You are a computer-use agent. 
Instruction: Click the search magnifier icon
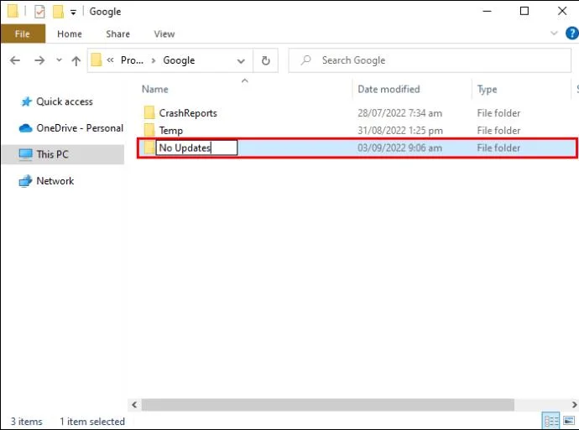(x=305, y=60)
